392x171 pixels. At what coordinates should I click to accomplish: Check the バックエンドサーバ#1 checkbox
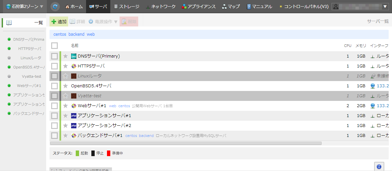coord(54,136)
